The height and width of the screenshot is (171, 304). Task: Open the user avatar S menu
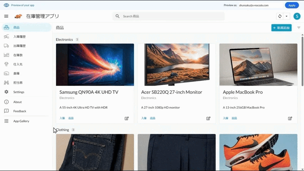click(297, 16)
